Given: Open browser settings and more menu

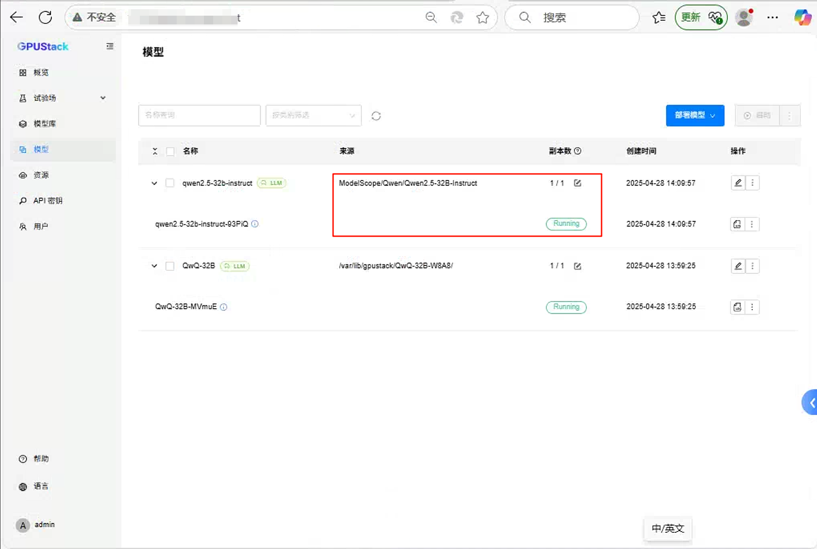Looking at the screenshot, I should click(773, 18).
